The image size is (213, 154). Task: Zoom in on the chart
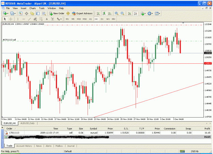click(x=117, y=13)
